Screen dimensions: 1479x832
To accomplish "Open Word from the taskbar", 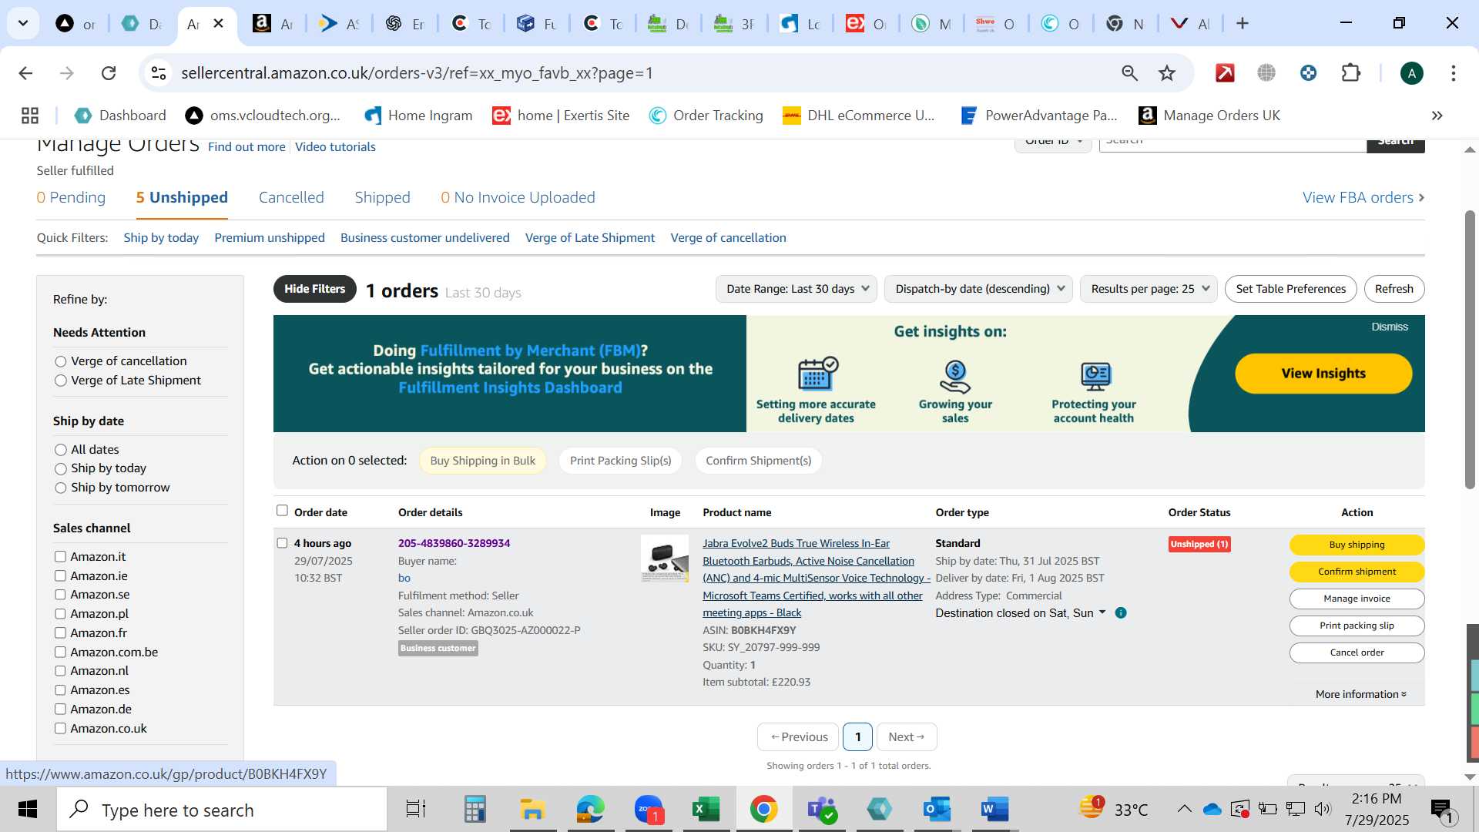I will tap(994, 810).
